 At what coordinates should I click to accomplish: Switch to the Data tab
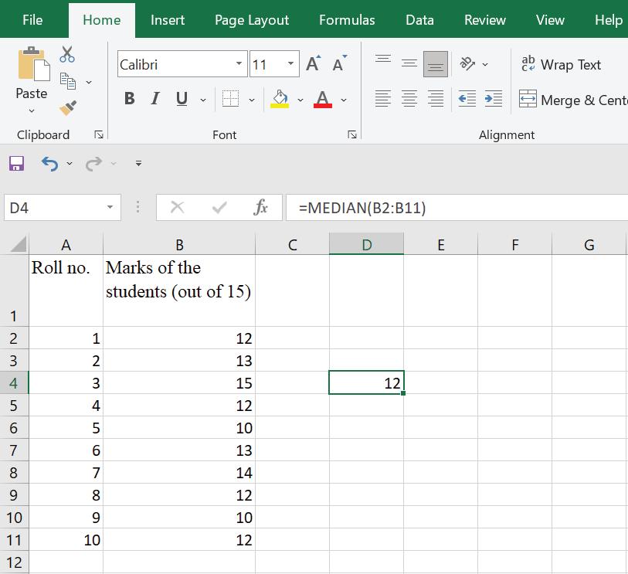coord(419,20)
